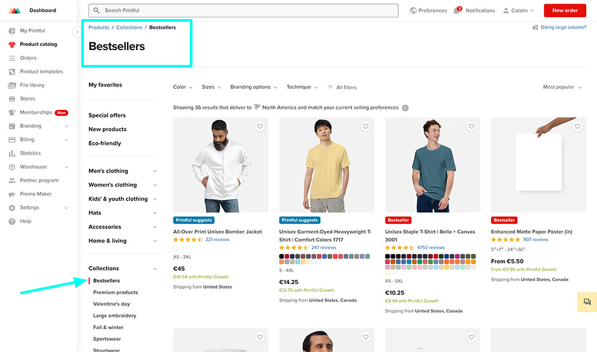Click the Warehouse box icon

pos(12,166)
